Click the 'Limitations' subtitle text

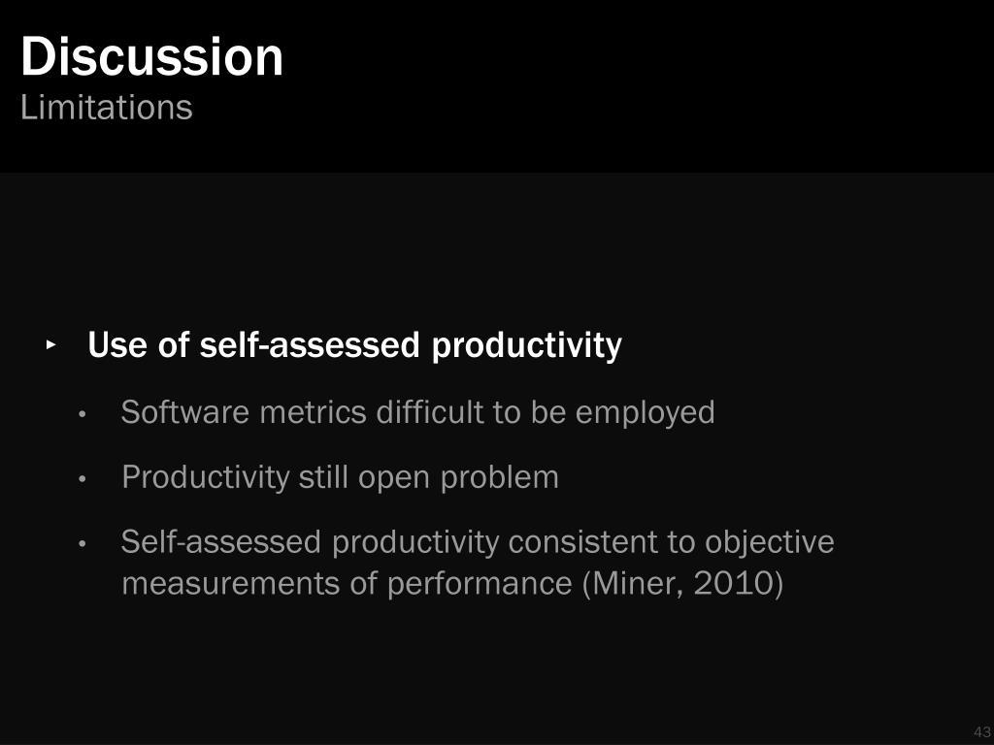coord(107,107)
